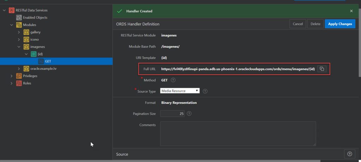The width and height of the screenshot is (361, 162).
Task: Click the Roles icon
Action: point(19,83)
